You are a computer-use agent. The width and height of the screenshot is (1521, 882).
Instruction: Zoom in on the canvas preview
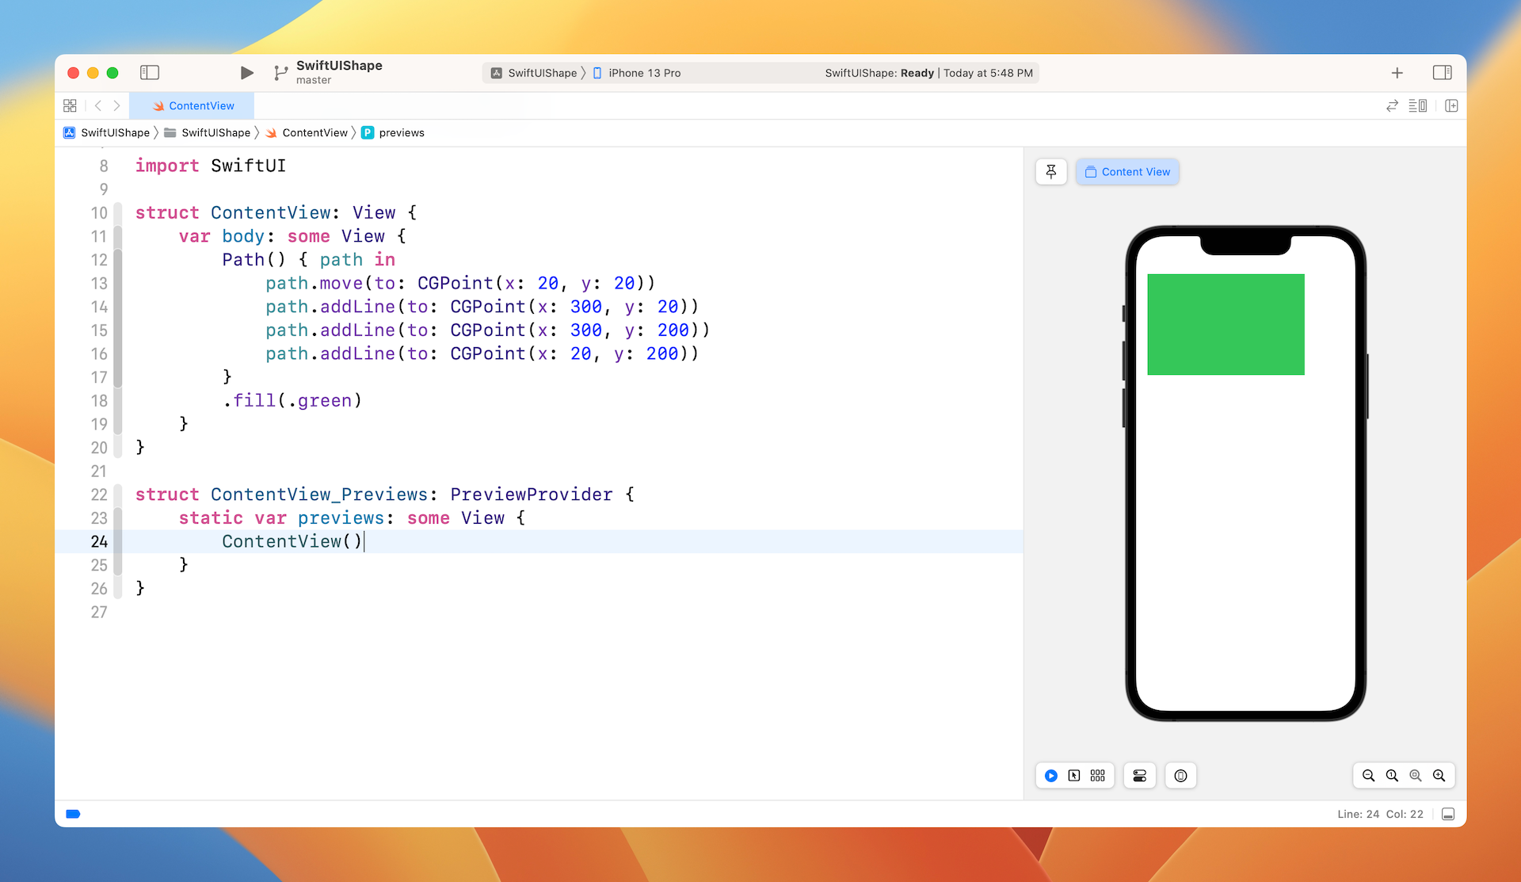point(1439,776)
